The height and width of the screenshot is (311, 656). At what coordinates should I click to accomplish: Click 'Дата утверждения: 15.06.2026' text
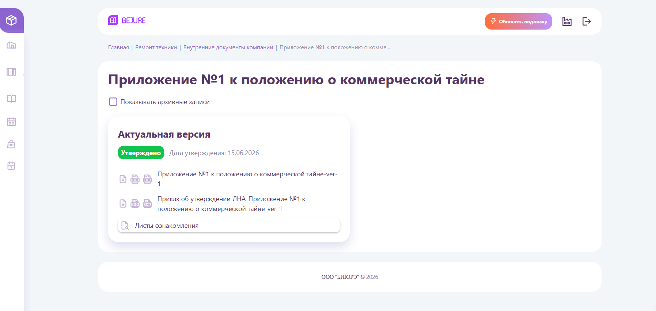pos(214,153)
